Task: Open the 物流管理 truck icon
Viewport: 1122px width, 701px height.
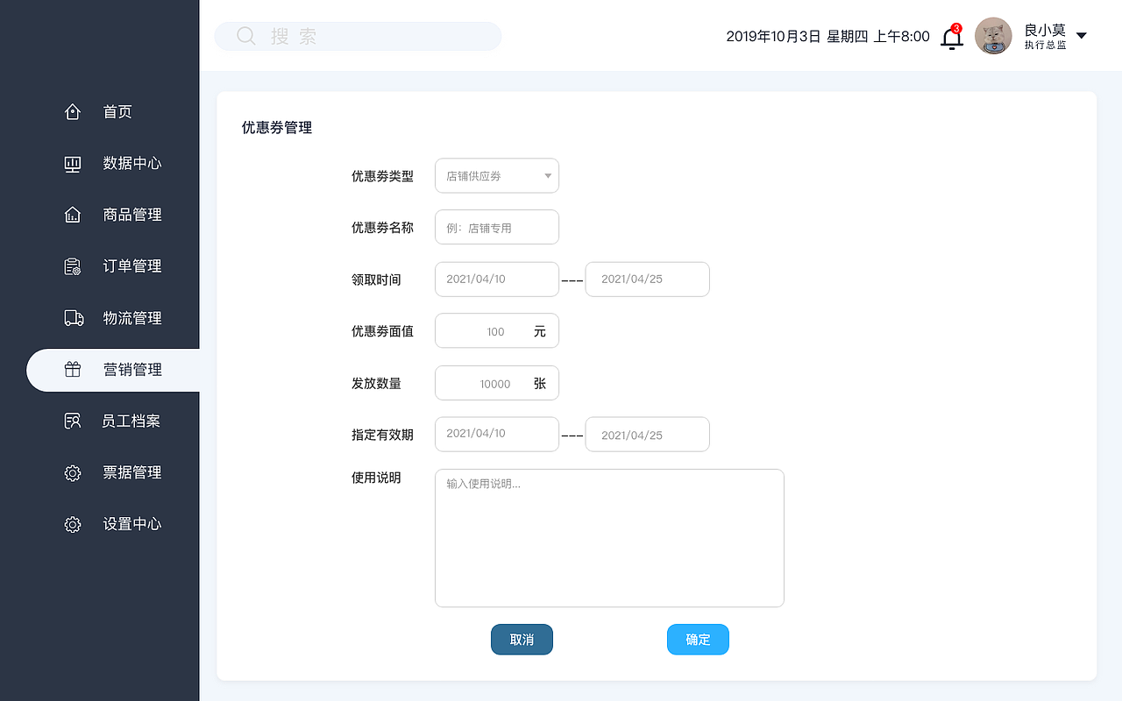Action: click(x=73, y=318)
